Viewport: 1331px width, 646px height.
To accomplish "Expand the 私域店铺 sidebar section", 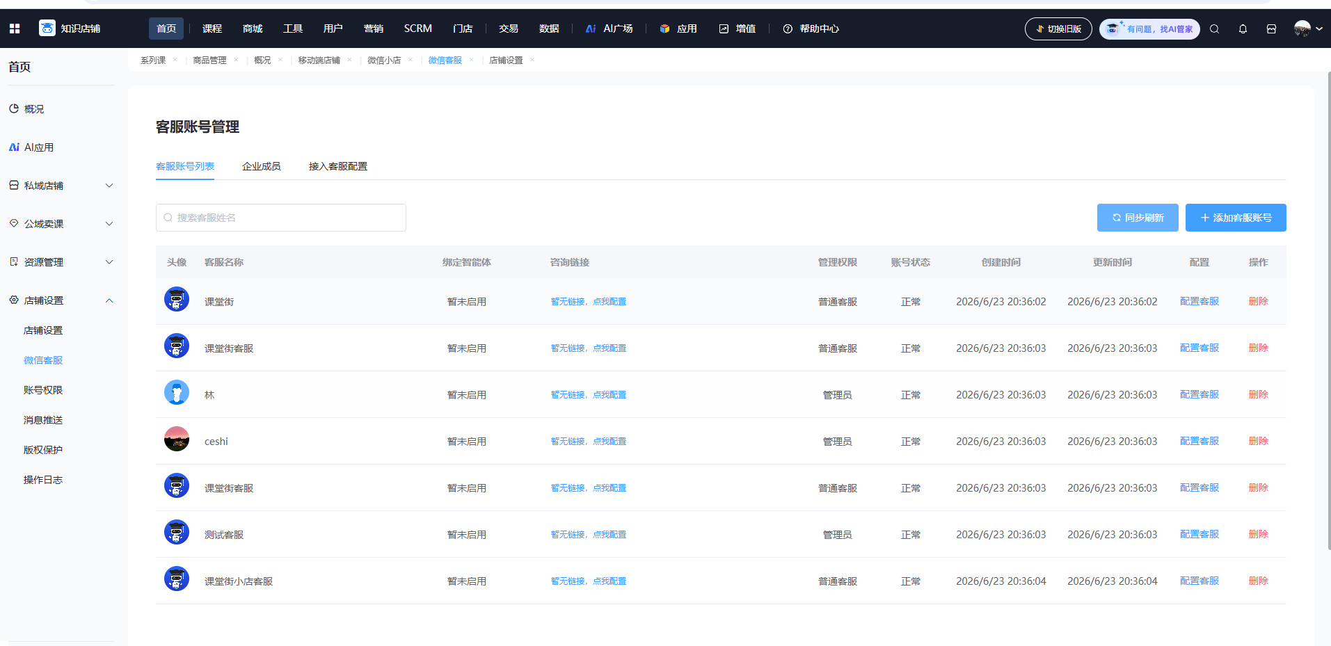I will point(109,186).
